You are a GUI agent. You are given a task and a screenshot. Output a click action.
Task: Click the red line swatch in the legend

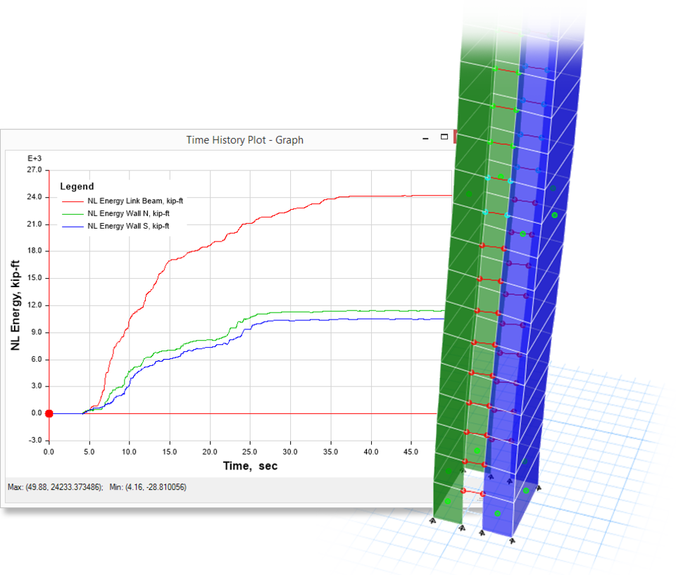(73, 201)
